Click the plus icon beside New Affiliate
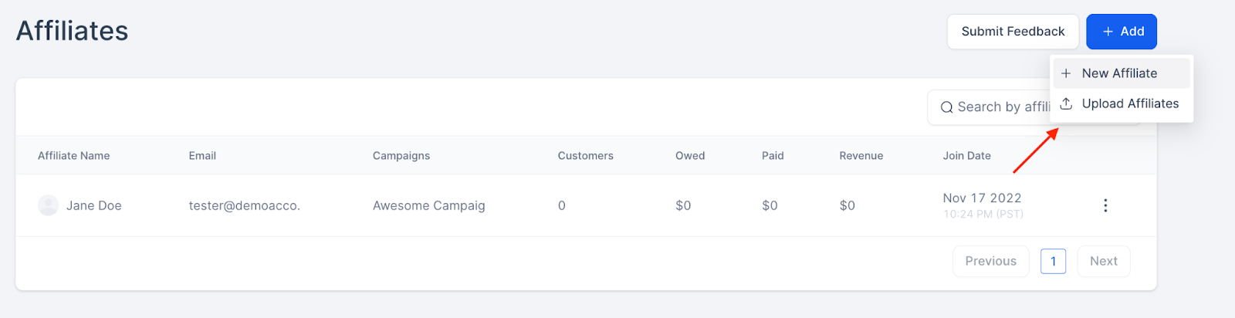Viewport: 1235px width, 318px height. coord(1066,73)
